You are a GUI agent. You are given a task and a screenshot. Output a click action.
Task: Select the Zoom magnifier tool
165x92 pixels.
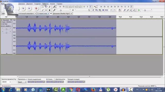click(x=43, y=10)
